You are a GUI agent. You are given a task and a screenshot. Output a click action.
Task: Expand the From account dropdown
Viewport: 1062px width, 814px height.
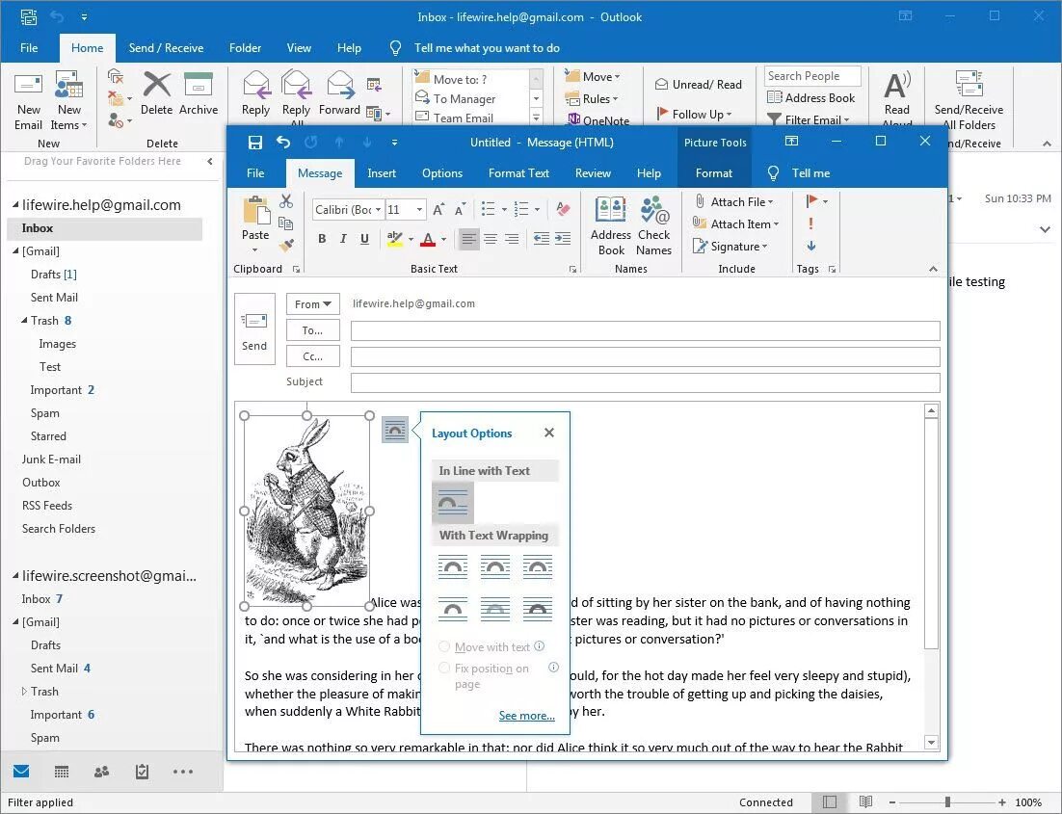[x=313, y=304]
